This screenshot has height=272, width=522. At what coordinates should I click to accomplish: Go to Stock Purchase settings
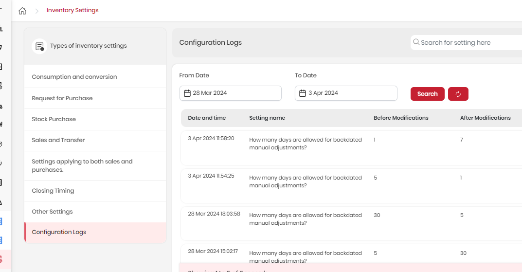pos(95,119)
